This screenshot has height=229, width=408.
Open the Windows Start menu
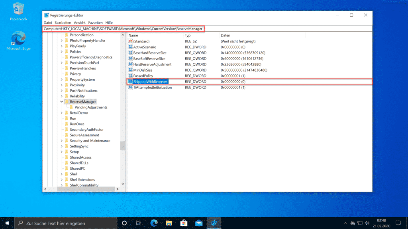7,223
